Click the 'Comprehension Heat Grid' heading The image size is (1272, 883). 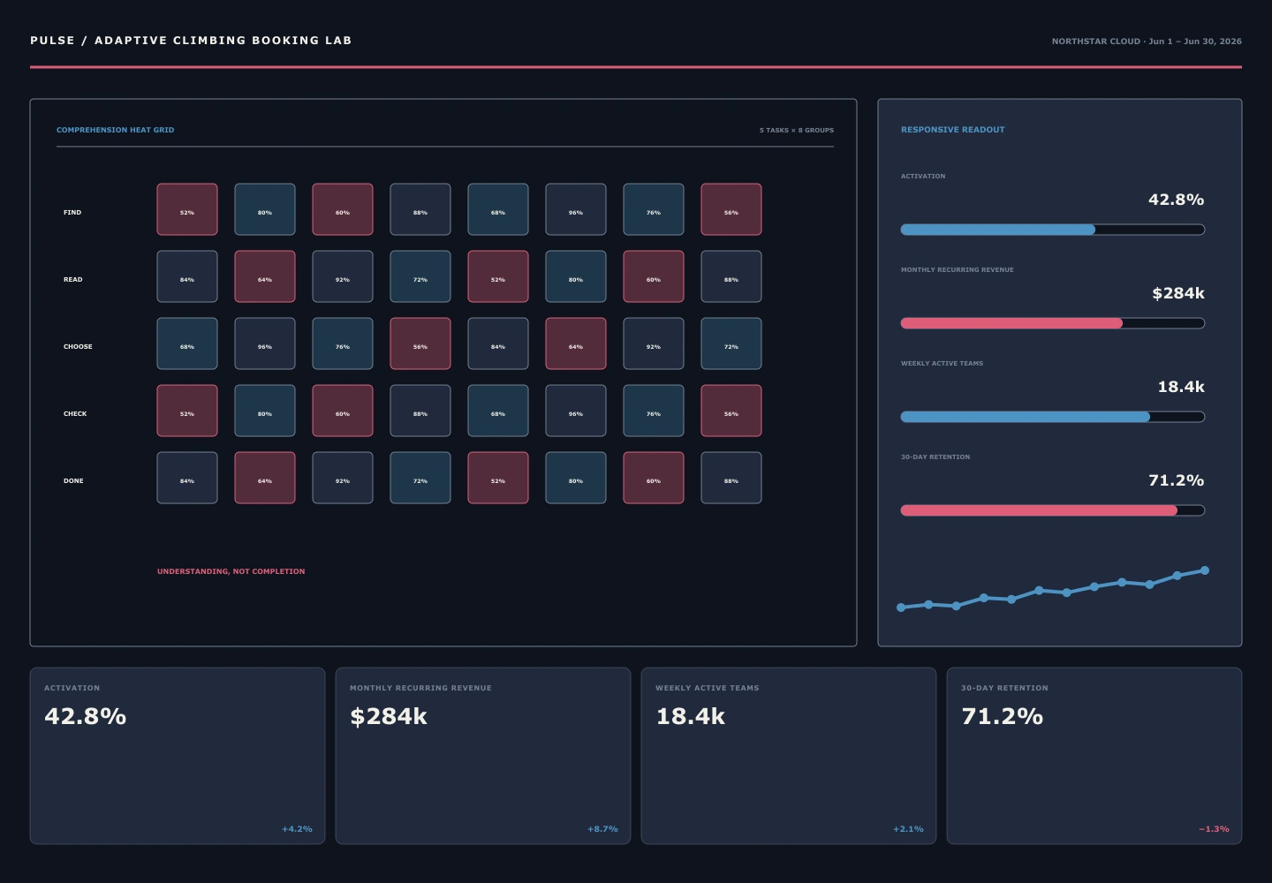(116, 130)
